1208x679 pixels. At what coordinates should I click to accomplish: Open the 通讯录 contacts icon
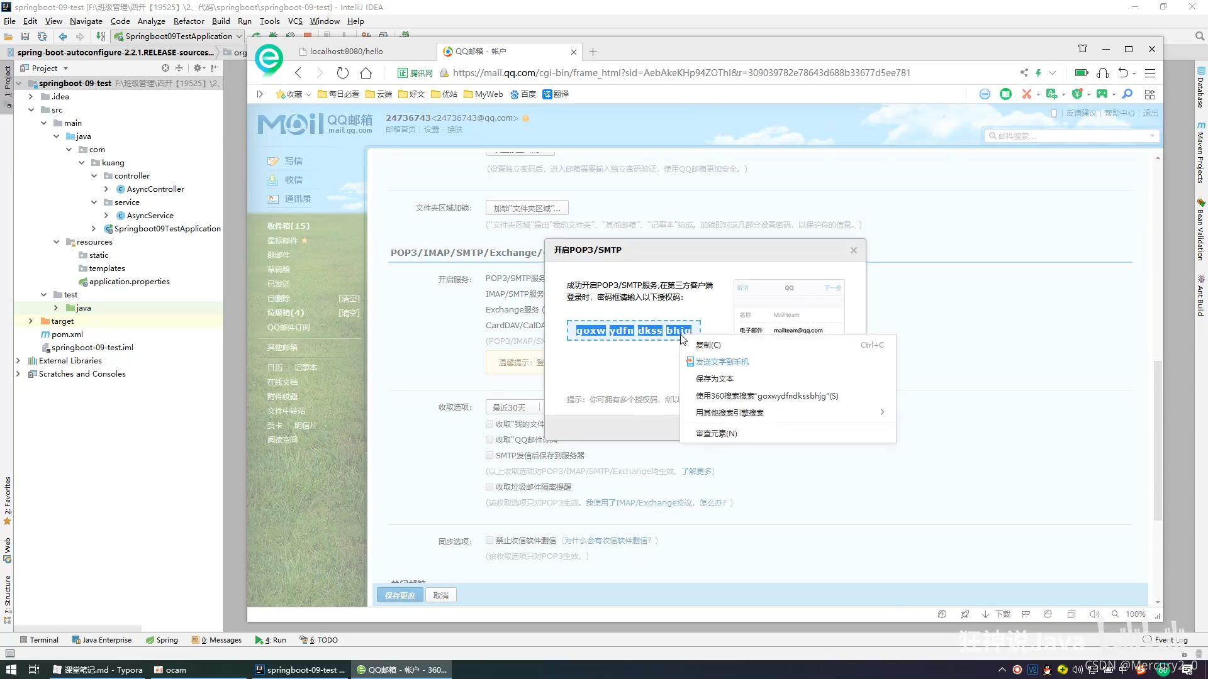272,199
